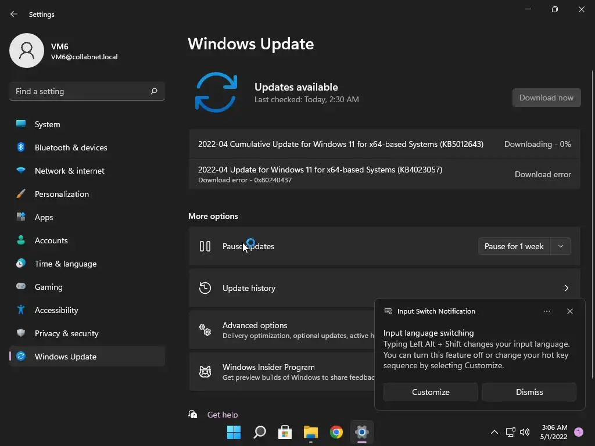Click the Accounts person icon in sidebar
595x446 pixels.
point(21,240)
